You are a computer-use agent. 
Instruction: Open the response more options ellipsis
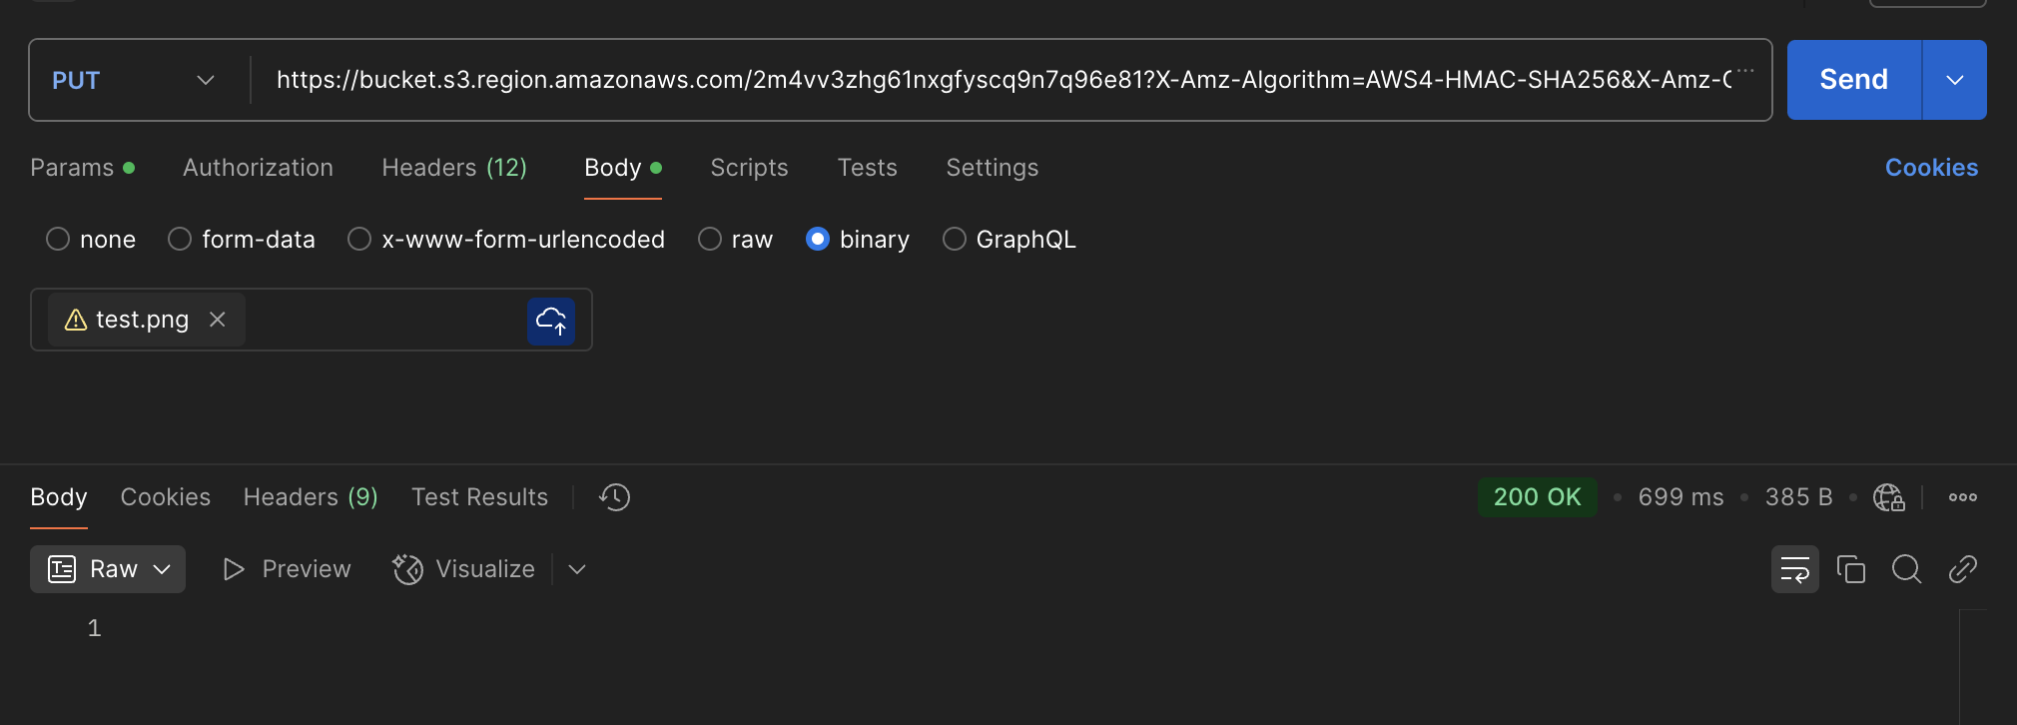point(1962,497)
